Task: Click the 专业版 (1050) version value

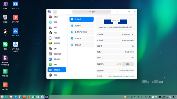Action: click(129, 52)
